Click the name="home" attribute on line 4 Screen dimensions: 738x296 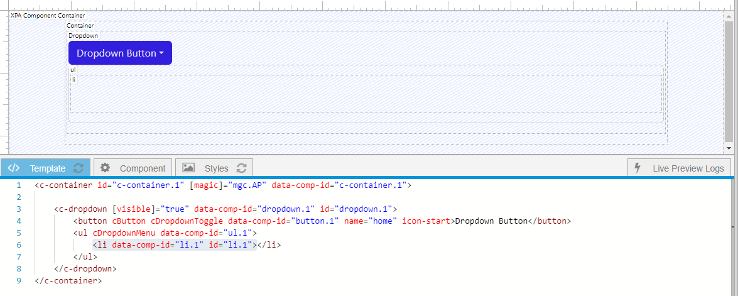pos(371,221)
